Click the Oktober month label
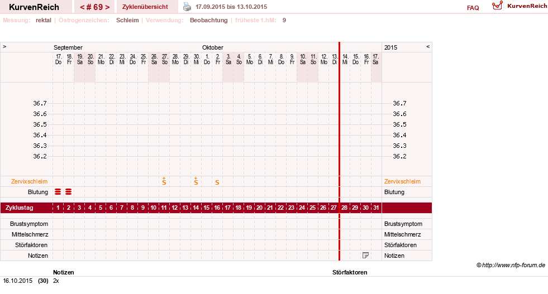548x294 pixels. coord(212,47)
